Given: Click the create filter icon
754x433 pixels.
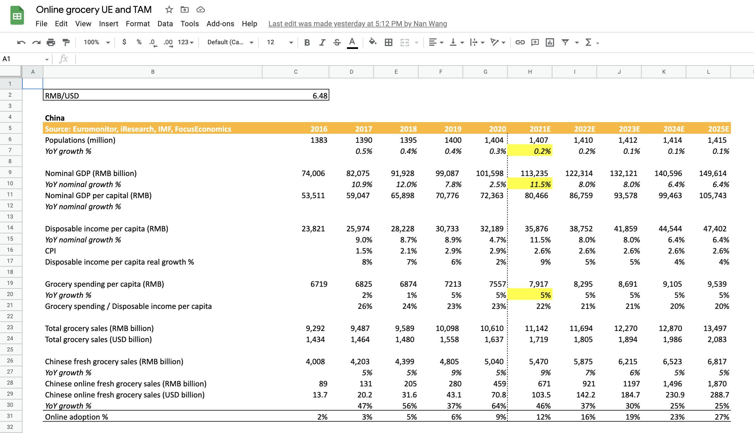Looking at the screenshot, I should [x=565, y=43].
